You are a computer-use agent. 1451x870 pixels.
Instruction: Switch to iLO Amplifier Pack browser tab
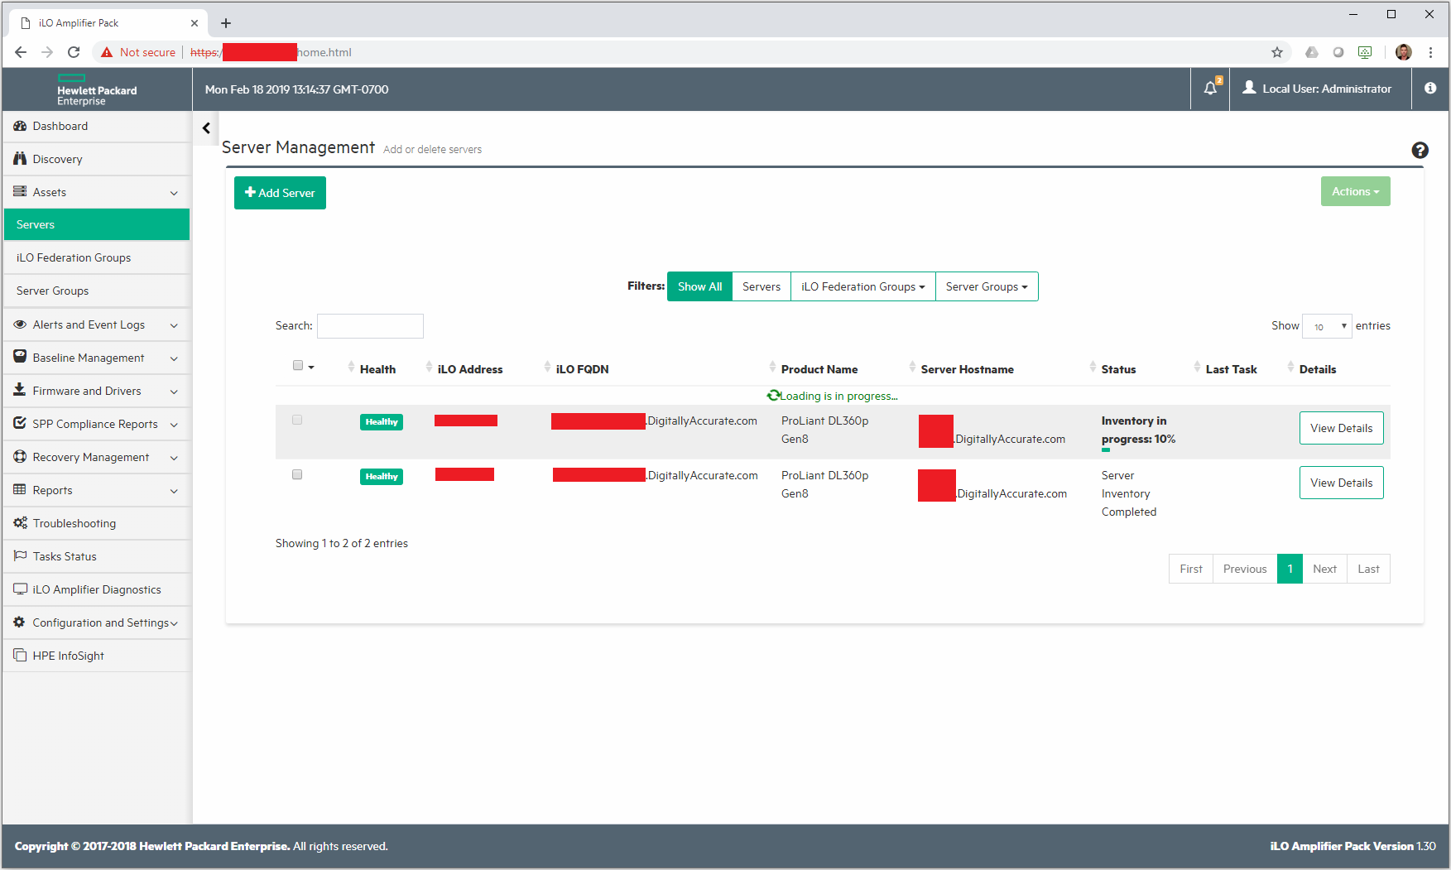pos(108,23)
